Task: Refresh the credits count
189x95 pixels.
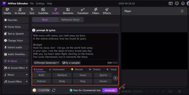Action: pos(54,90)
